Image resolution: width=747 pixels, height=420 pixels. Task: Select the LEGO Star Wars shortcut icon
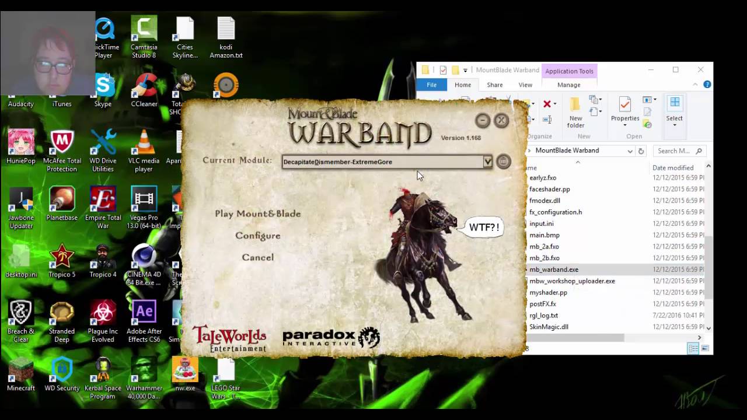pyautogui.click(x=226, y=379)
